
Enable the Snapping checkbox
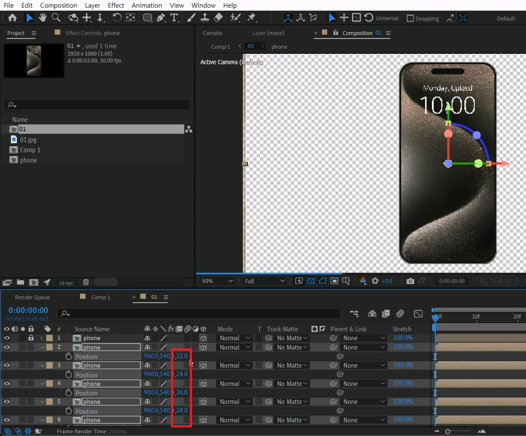[410, 18]
